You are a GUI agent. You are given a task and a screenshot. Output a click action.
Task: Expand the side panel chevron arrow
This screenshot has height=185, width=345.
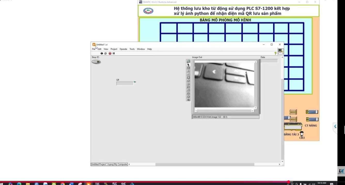pyautogui.click(x=335, y=126)
